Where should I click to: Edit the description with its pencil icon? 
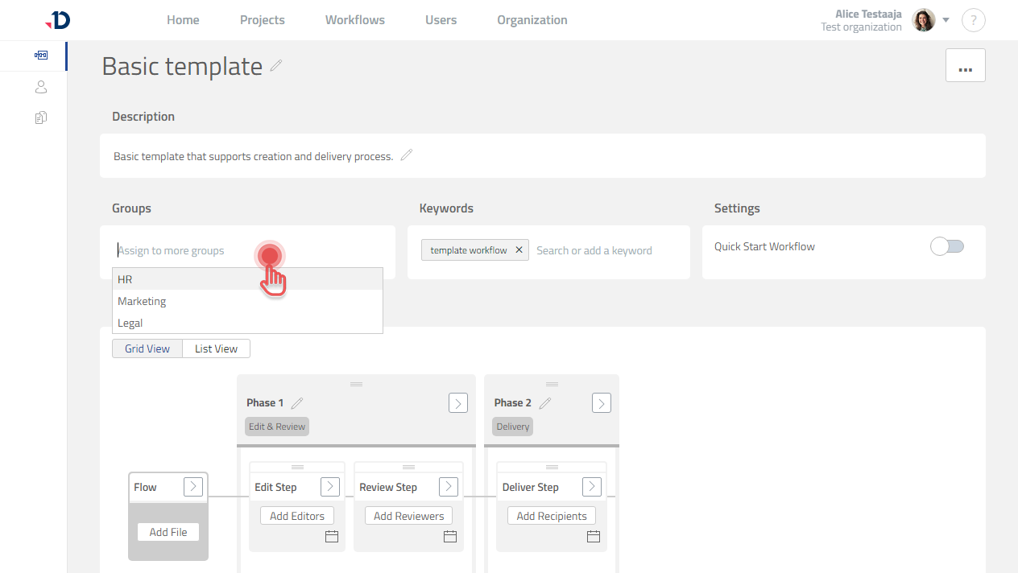click(407, 155)
